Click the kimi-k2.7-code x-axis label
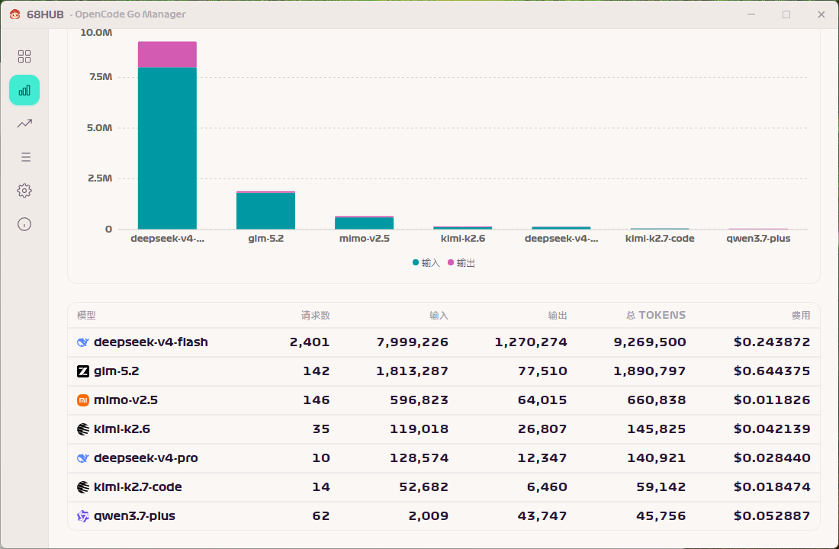This screenshot has width=839, height=549. (x=660, y=239)
